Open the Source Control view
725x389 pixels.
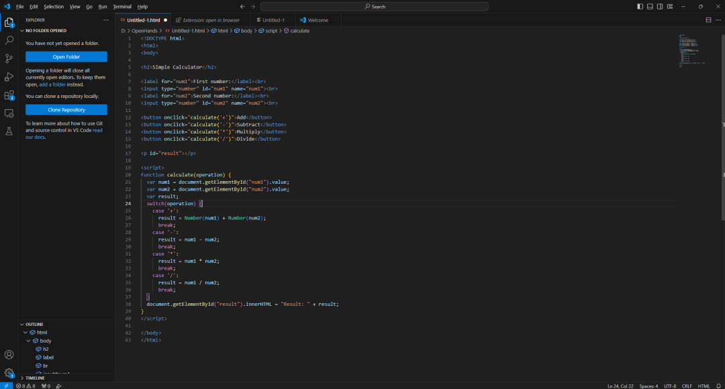click(x=9, y=58)
